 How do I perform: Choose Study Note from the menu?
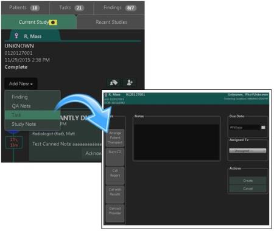pyautogui.click(x=24, y=124)
